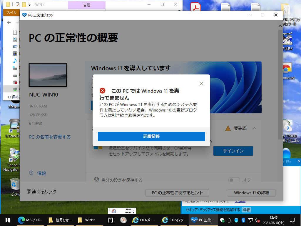Click the new-folder icon in the Explorer title bar
301x226 pixels.
click(x=24, y=5)
